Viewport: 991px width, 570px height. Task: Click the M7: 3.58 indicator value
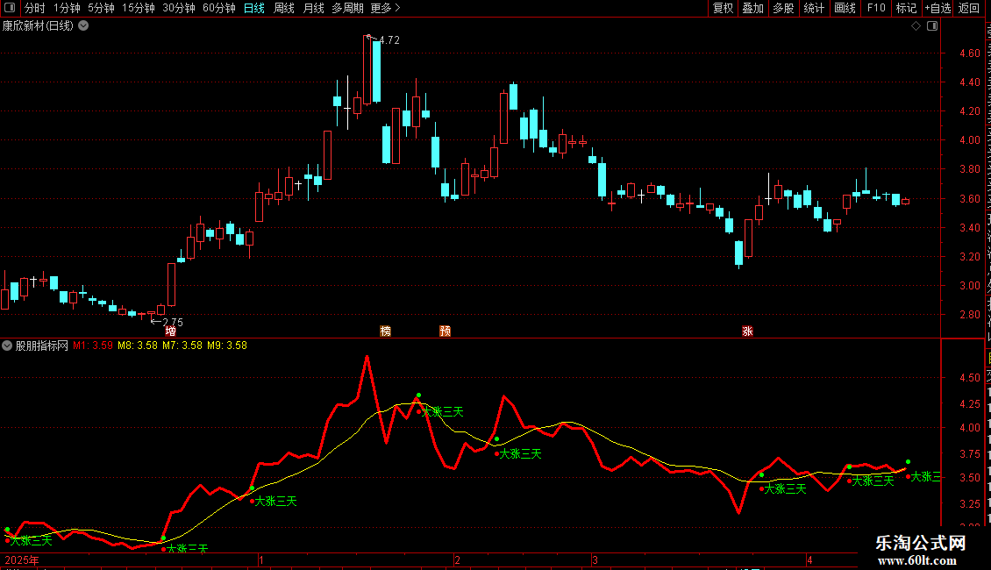coord(182,346)
